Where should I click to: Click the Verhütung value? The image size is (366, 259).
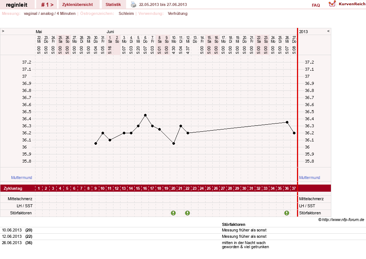click(178, 13)
